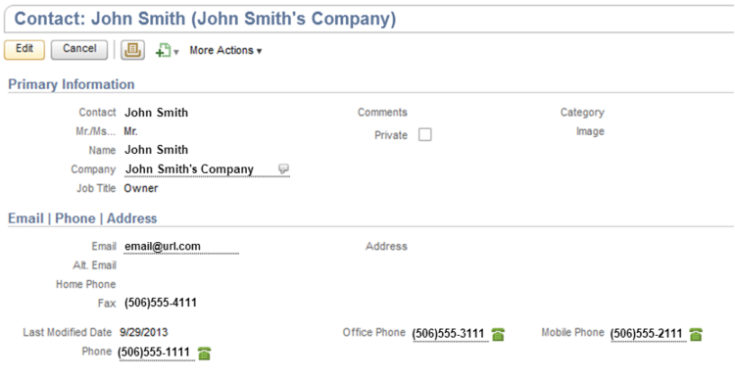This screenshot has width=735, height=379.
Task: Select the Primary Information section header
Action: [x=72, y=84]
